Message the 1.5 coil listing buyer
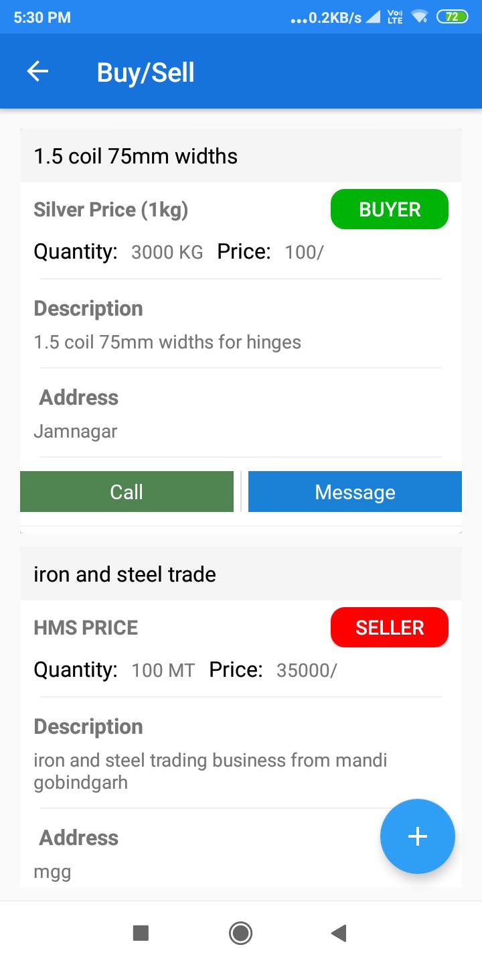The height and width of the screenshot is (965, 482). pyautogui.click(x=355, y=492)
